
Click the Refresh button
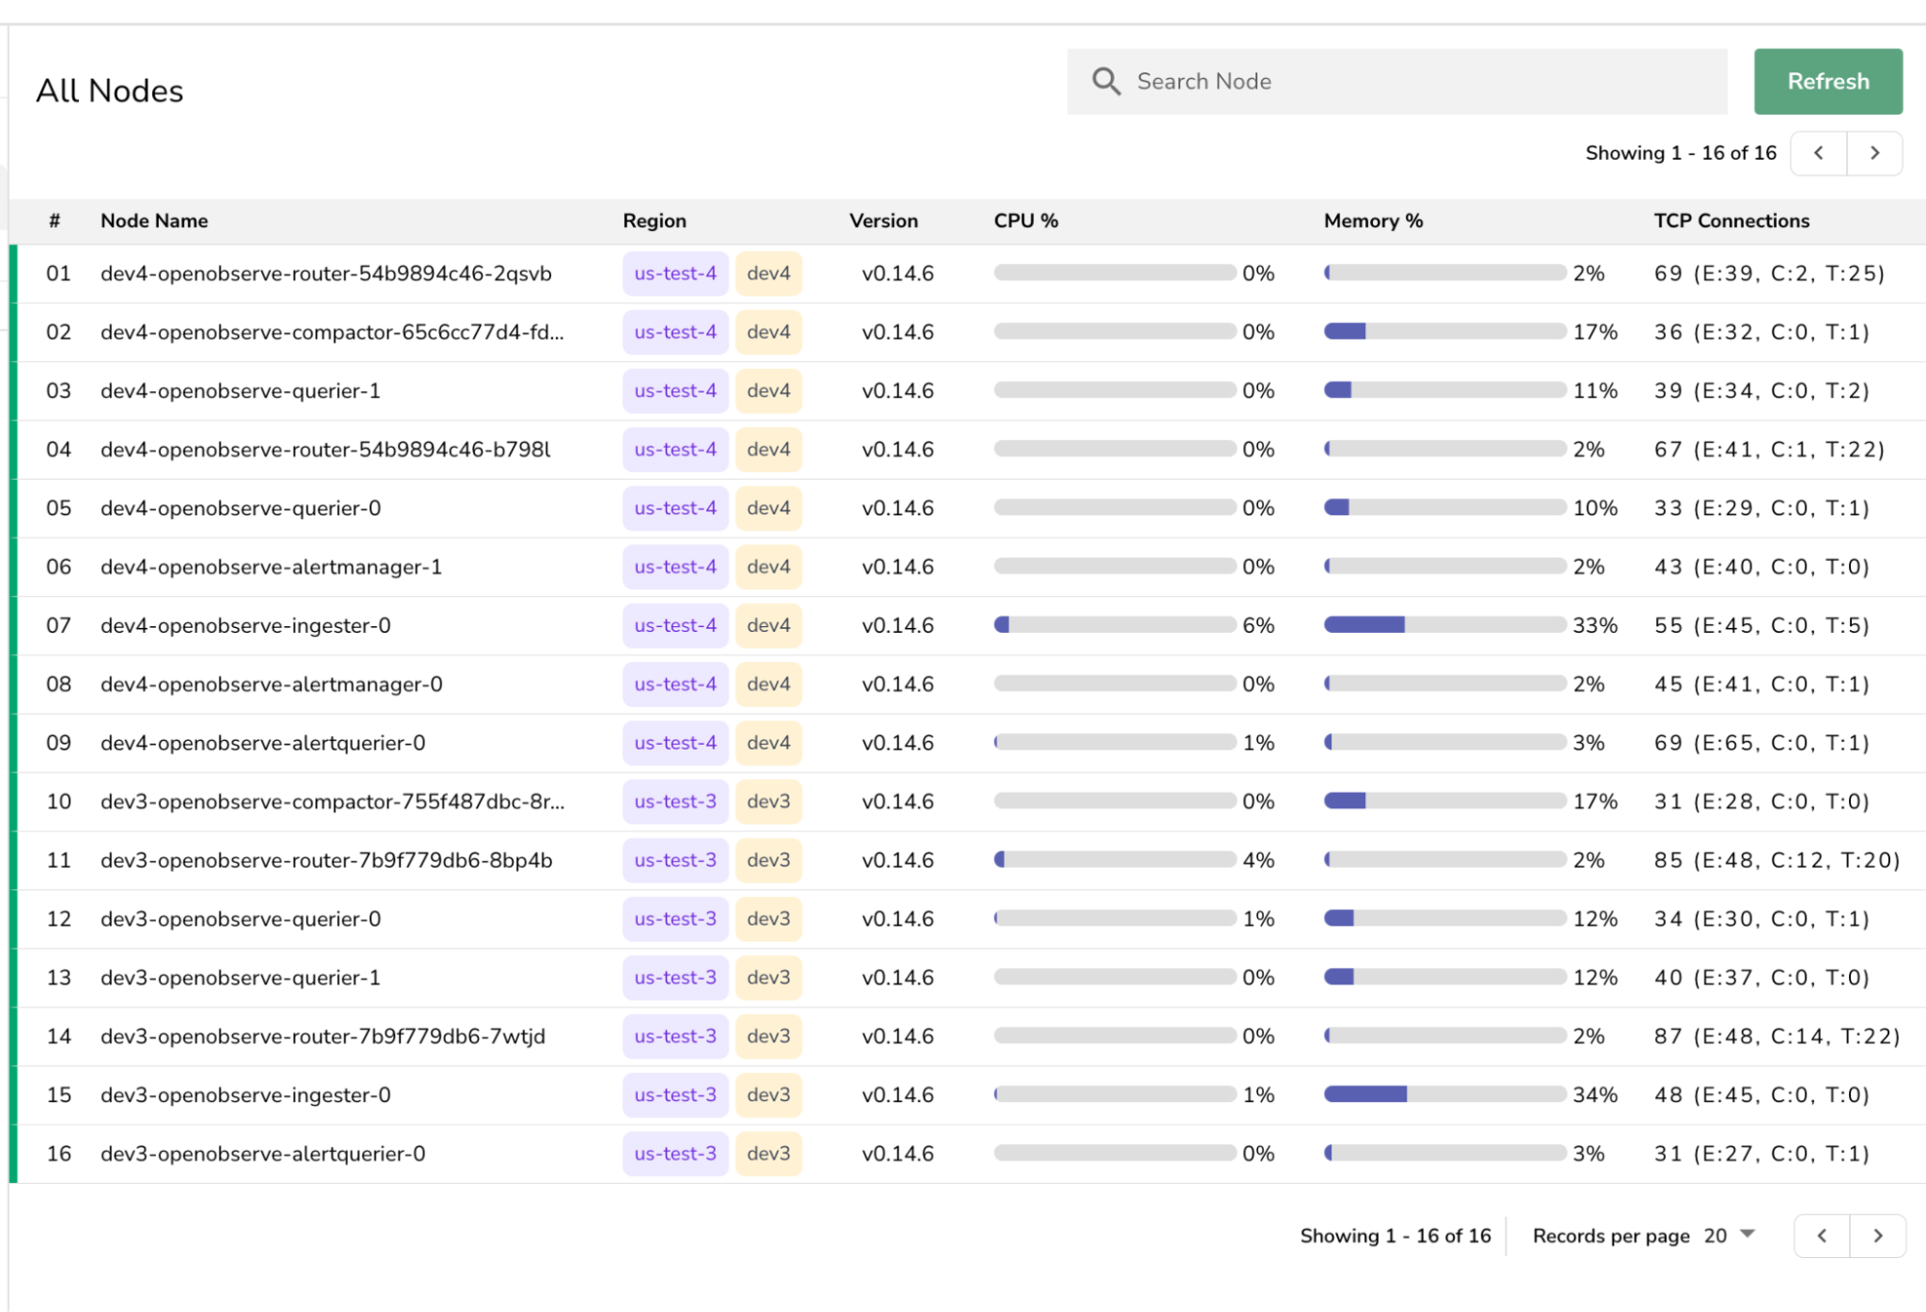[x=1827, y=82]
